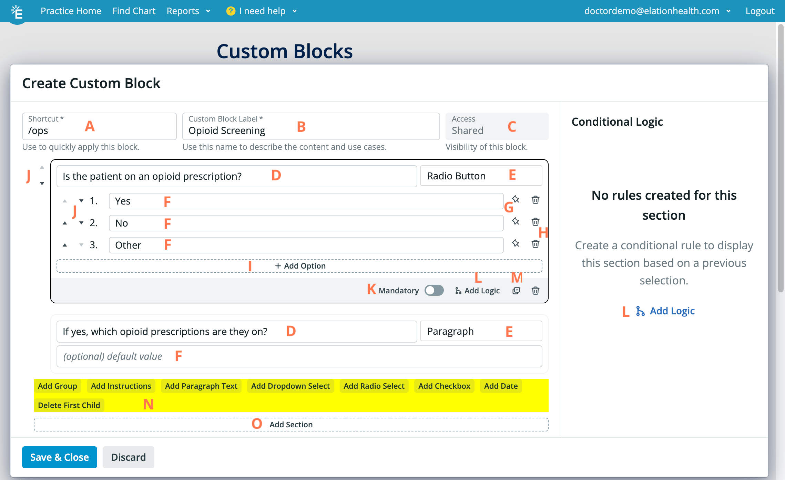Viewport: 785px width, 480px height.
Task: Pin the 'Other' option as default
Action: click(x=516, y=243)
